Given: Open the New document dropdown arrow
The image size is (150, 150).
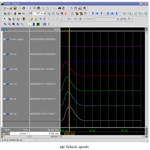Looking at the screenshot, I should 8,8.
